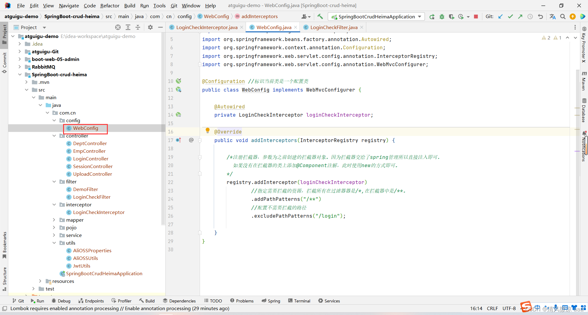Expand all in Project panel

point(128,27)
